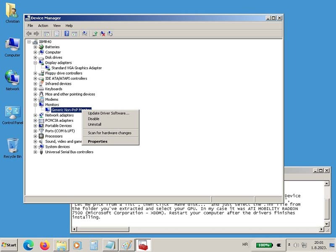Select Standard VGA Graphics Adapter device

76,68
